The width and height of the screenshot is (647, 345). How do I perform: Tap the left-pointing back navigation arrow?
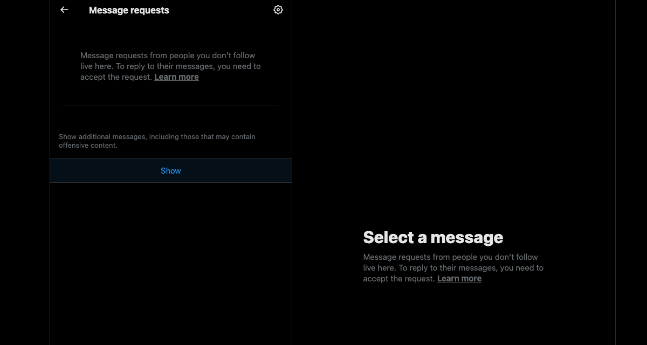[x=64, y=9]
